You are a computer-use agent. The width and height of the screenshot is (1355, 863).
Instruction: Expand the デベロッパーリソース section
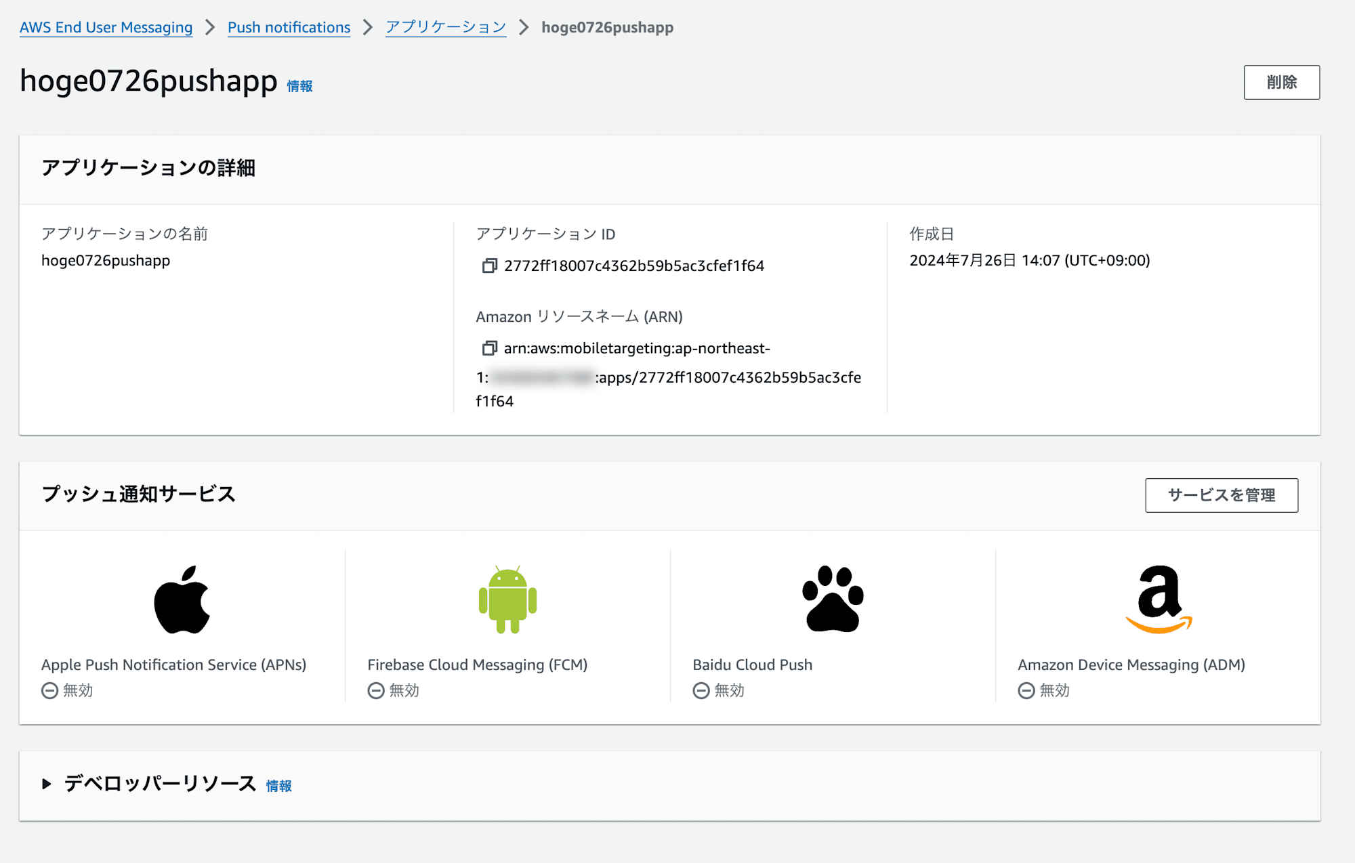tap(46, 784)
